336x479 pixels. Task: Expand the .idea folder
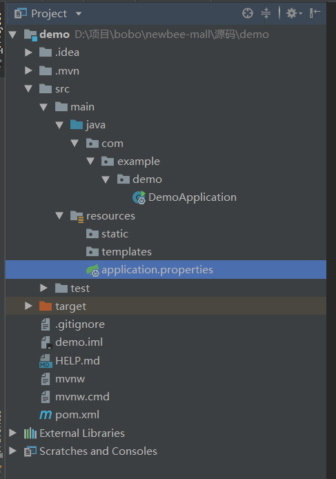pyautogui.click(x=28, y=52)
